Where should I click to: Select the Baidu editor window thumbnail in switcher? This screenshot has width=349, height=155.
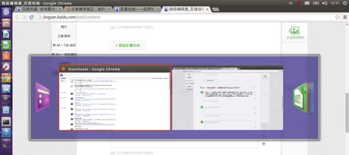pos(228,98)
